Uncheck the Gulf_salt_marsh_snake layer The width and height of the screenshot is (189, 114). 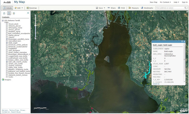tap(7, 62)
